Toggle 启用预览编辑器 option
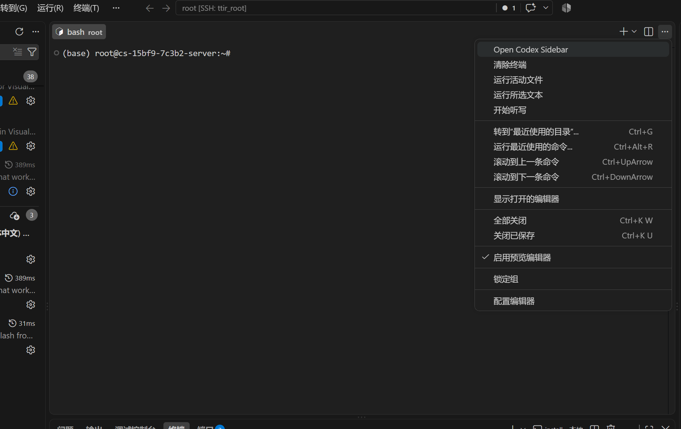 573,257
